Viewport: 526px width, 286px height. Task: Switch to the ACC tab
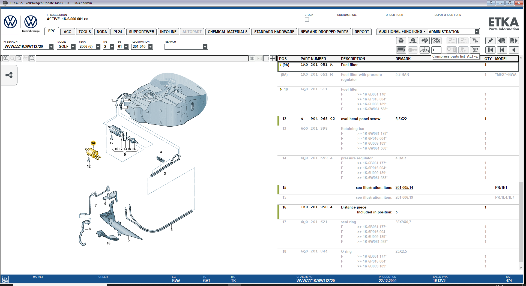click(67, 32)
